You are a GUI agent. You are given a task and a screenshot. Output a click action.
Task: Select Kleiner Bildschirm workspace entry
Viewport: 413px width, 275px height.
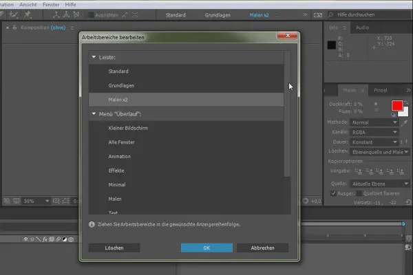(x=187, y=128)
